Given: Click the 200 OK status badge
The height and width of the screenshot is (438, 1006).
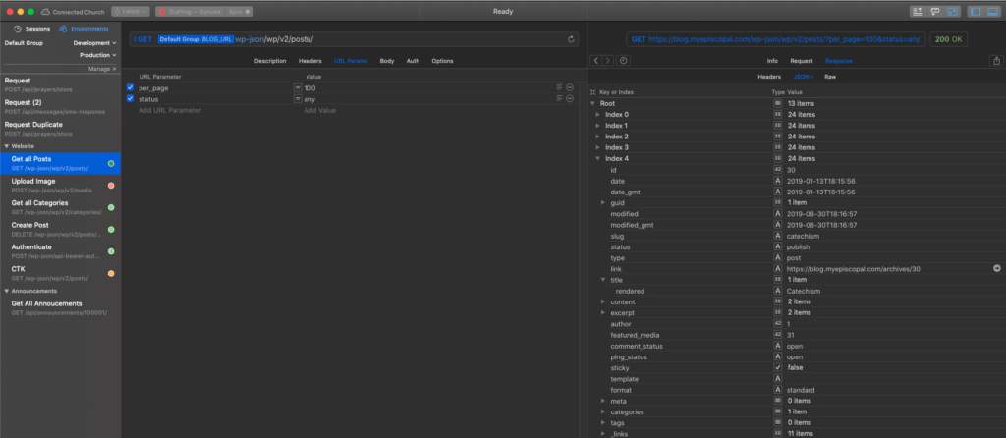Looking at the screenshot, I should (x=949, y=39).
